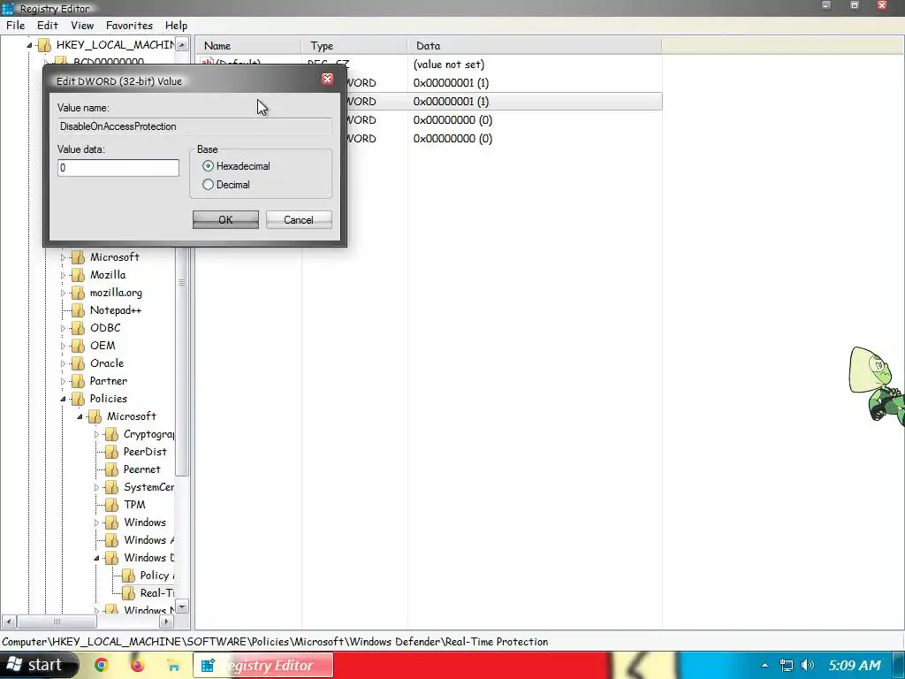Click the HKEY_LOCAL_MACHINE folder icon
Screen dimensions: 905x679
44,45
